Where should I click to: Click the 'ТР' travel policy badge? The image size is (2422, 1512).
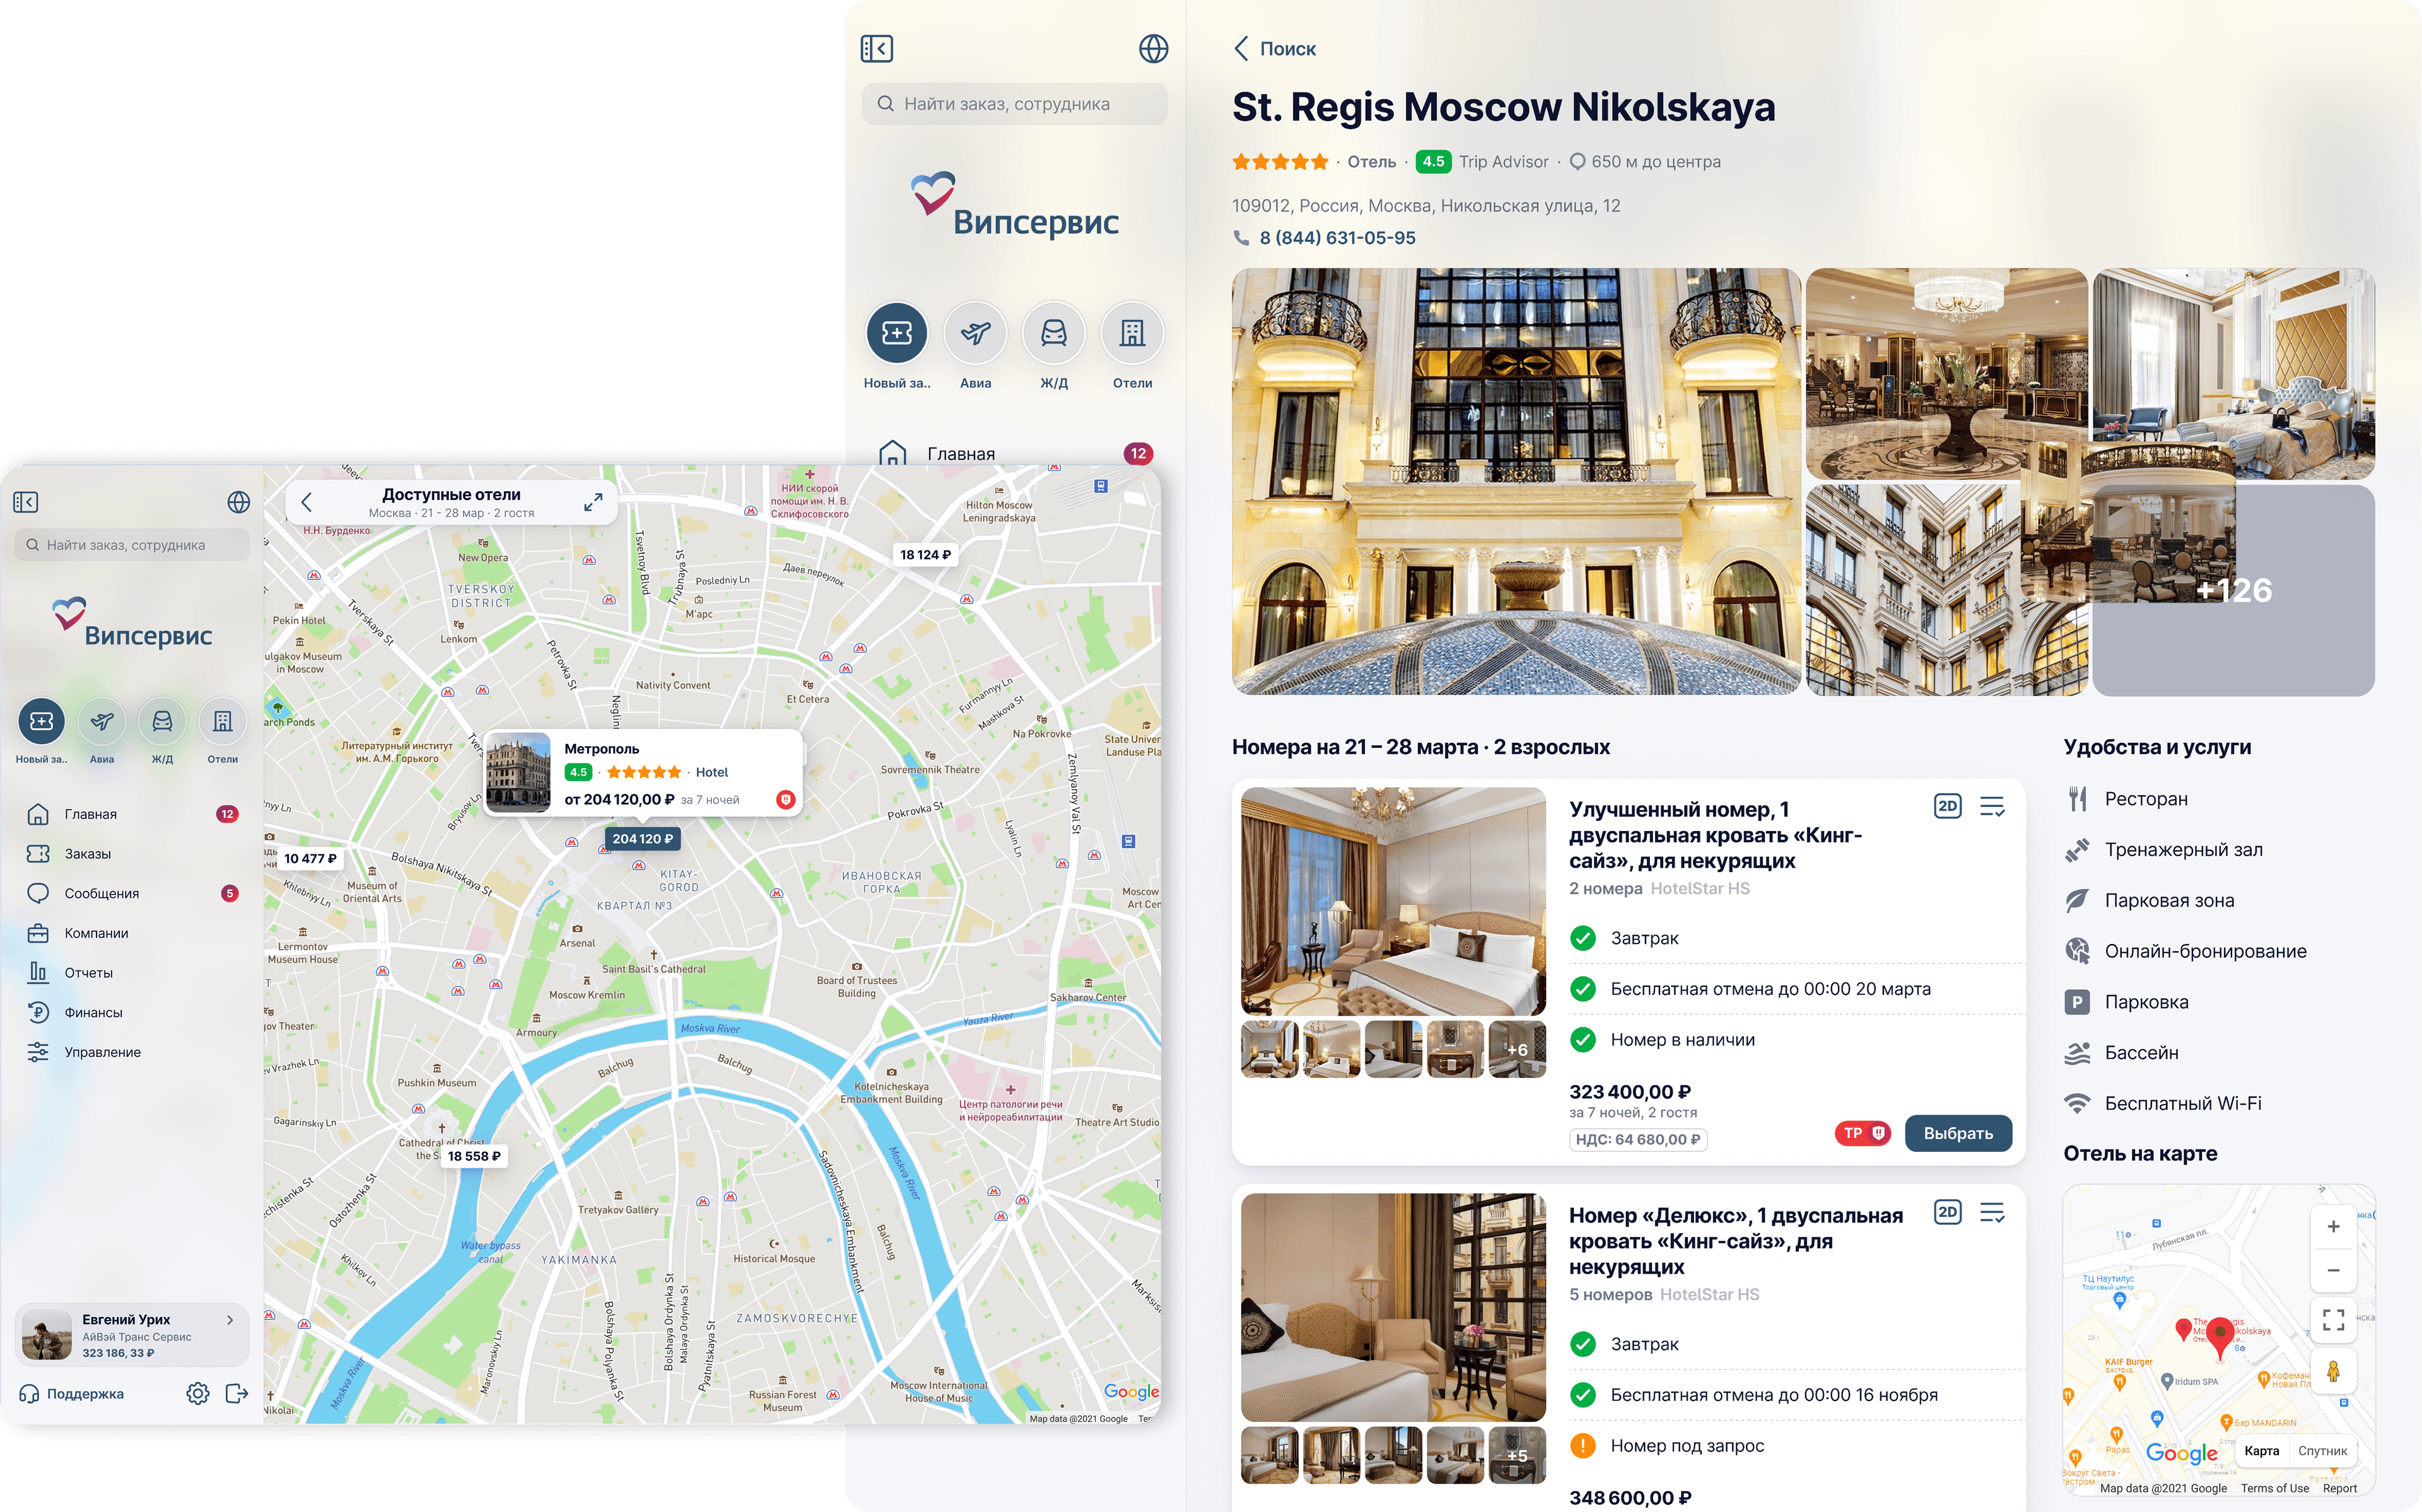click(x=1862, y=1133)
